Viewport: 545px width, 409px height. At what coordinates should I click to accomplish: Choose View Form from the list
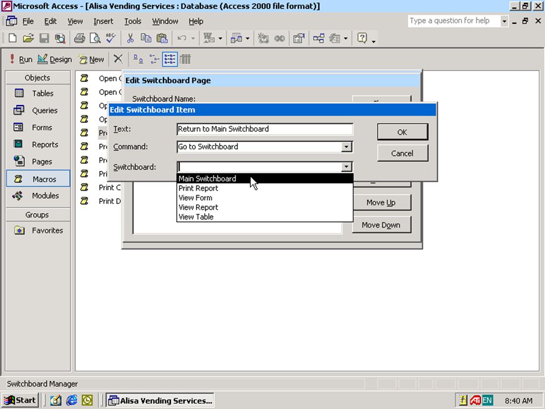tap(265, 198)
